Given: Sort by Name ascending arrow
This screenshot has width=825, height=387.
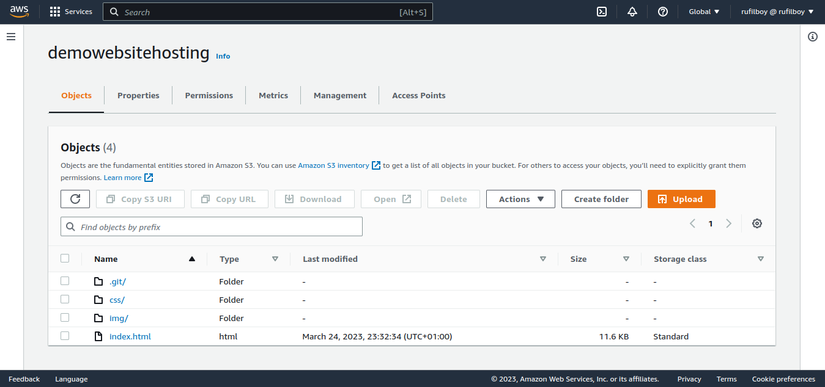Looking at the screenshot, I should (x=192, y=259).
